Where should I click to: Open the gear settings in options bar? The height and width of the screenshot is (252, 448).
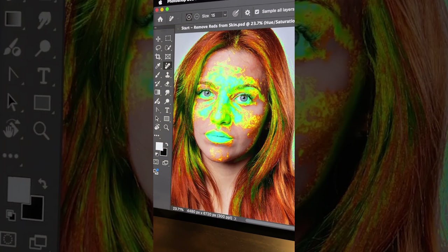coord(247,13)
